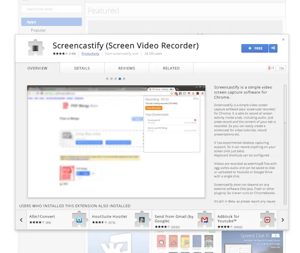The width and height of the screenshot is (300, 253).
Task: Click the 'from screencastify.com' text
Action: point(122,54)
